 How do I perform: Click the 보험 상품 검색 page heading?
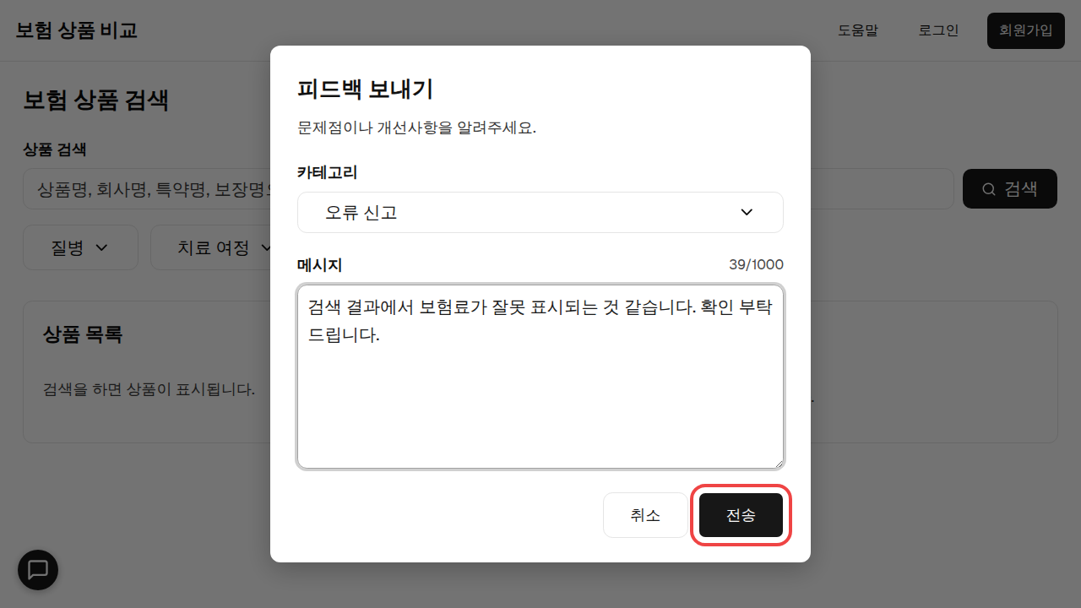(x=95, y=100)
